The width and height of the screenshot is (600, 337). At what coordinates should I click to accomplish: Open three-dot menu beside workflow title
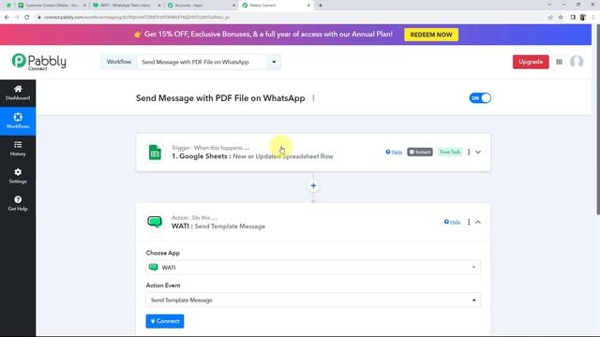pyautogui.click(x=313, y=98)
